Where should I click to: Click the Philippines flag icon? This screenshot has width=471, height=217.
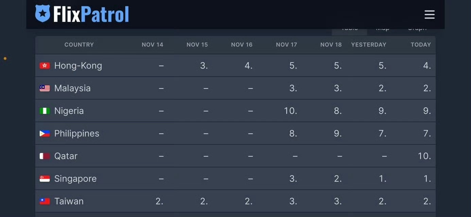click(45, 133)
